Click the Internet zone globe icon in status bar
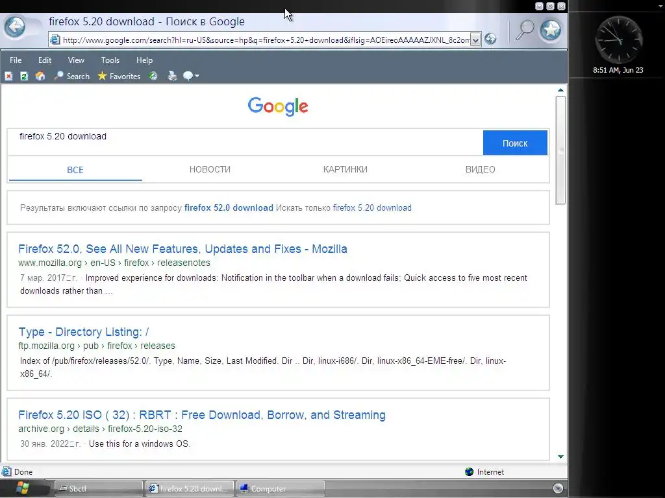 pos(469,472)
